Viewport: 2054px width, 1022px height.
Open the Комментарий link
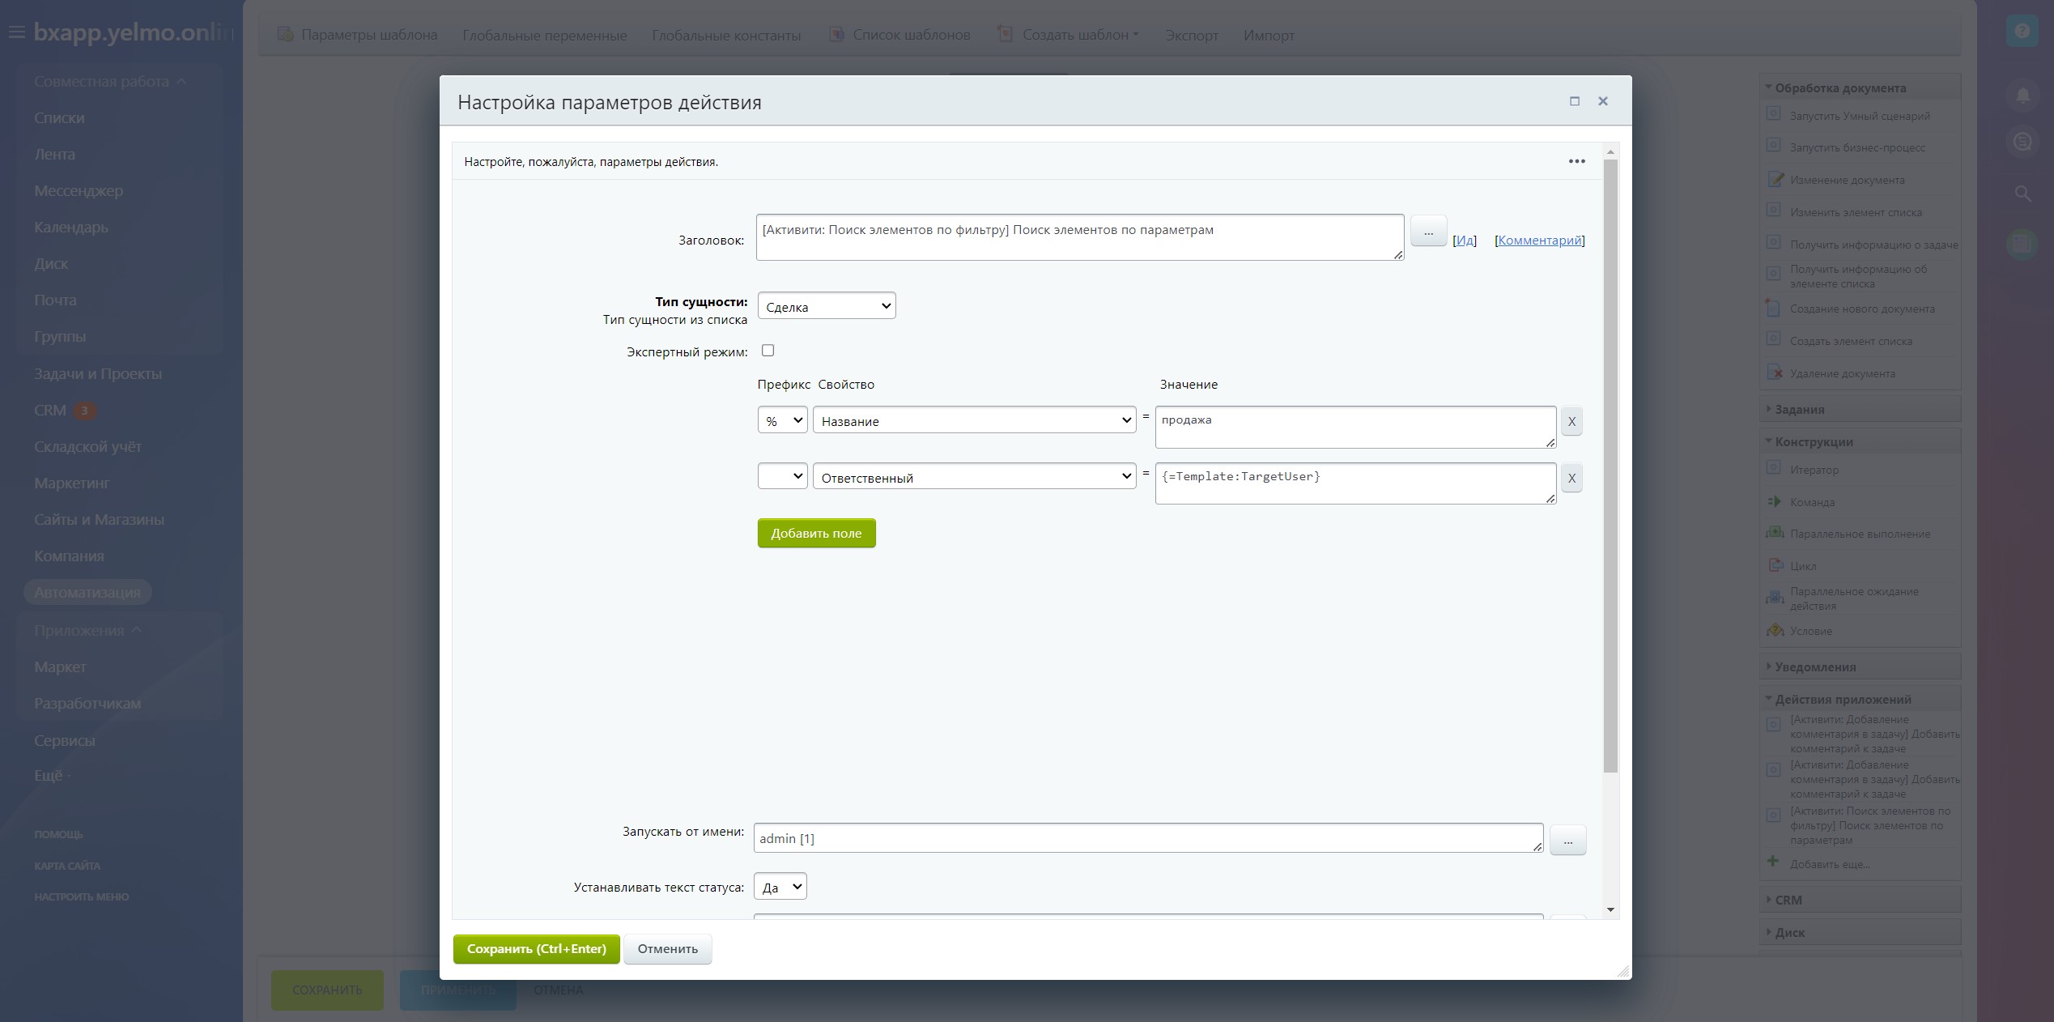pos(1539,241)
